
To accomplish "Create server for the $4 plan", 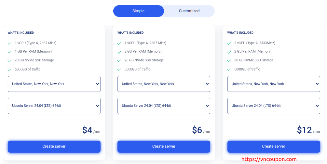I will (x=54, y=146).
